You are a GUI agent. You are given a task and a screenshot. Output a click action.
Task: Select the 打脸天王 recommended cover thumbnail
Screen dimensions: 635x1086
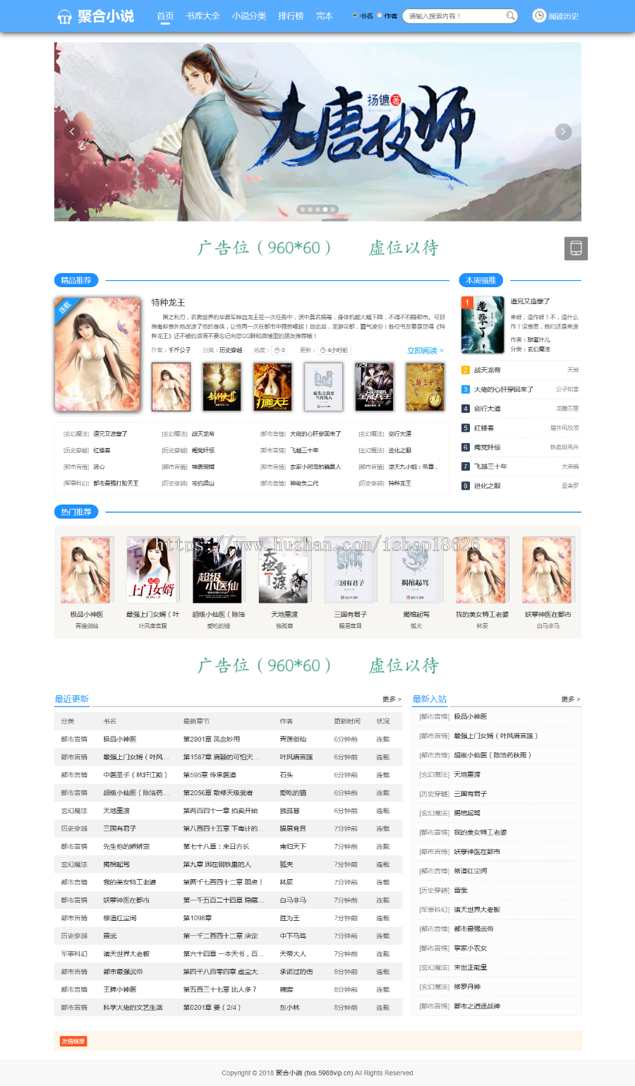272,387
